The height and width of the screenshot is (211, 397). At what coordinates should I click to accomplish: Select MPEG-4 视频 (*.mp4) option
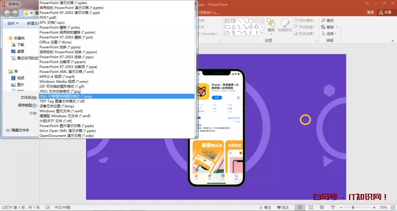pos(57,77)
